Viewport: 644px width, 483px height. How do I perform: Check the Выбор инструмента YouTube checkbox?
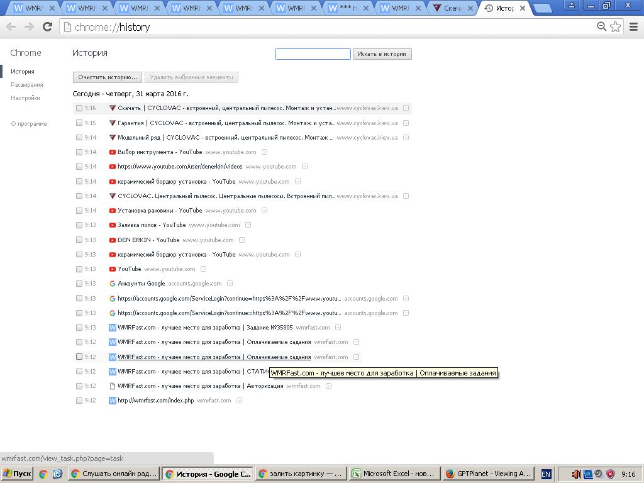[79, 152]
